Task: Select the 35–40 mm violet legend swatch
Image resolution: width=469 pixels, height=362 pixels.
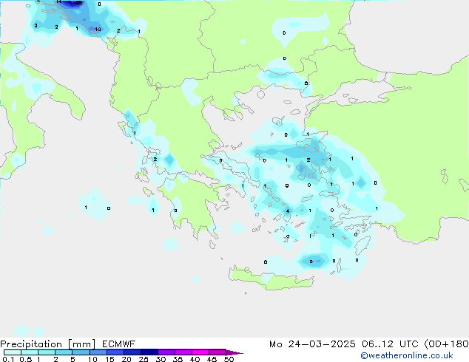Action: point(183,352)
